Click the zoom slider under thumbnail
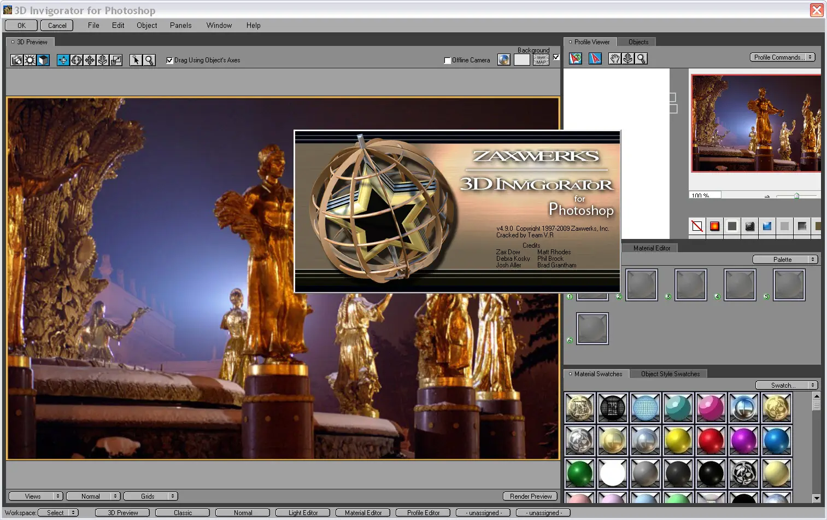The width and height of the screenshot is (827, 520). click(796, 195)
